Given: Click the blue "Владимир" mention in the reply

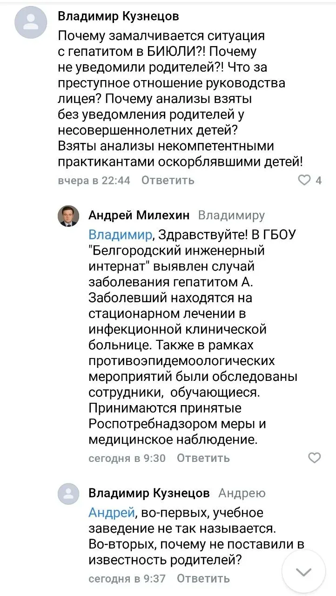Looking at the screenshot, I should pyautogui.click(x=120, y=234).
